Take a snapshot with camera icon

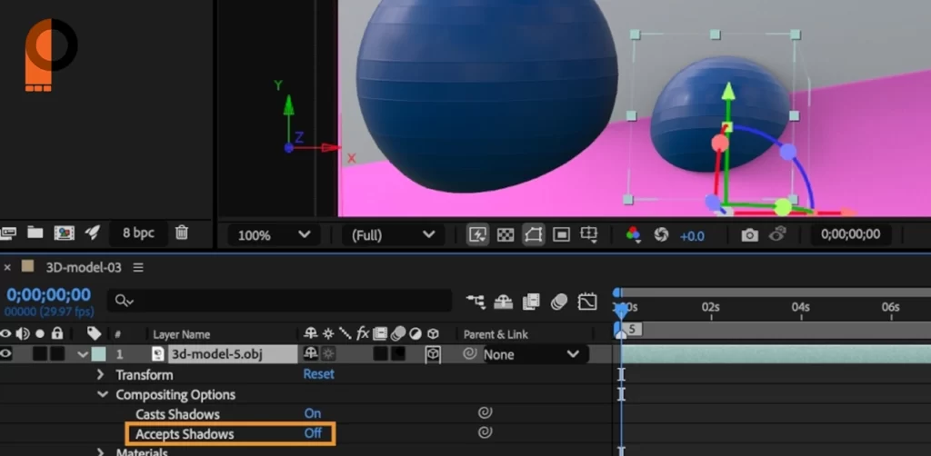(749, 235)
